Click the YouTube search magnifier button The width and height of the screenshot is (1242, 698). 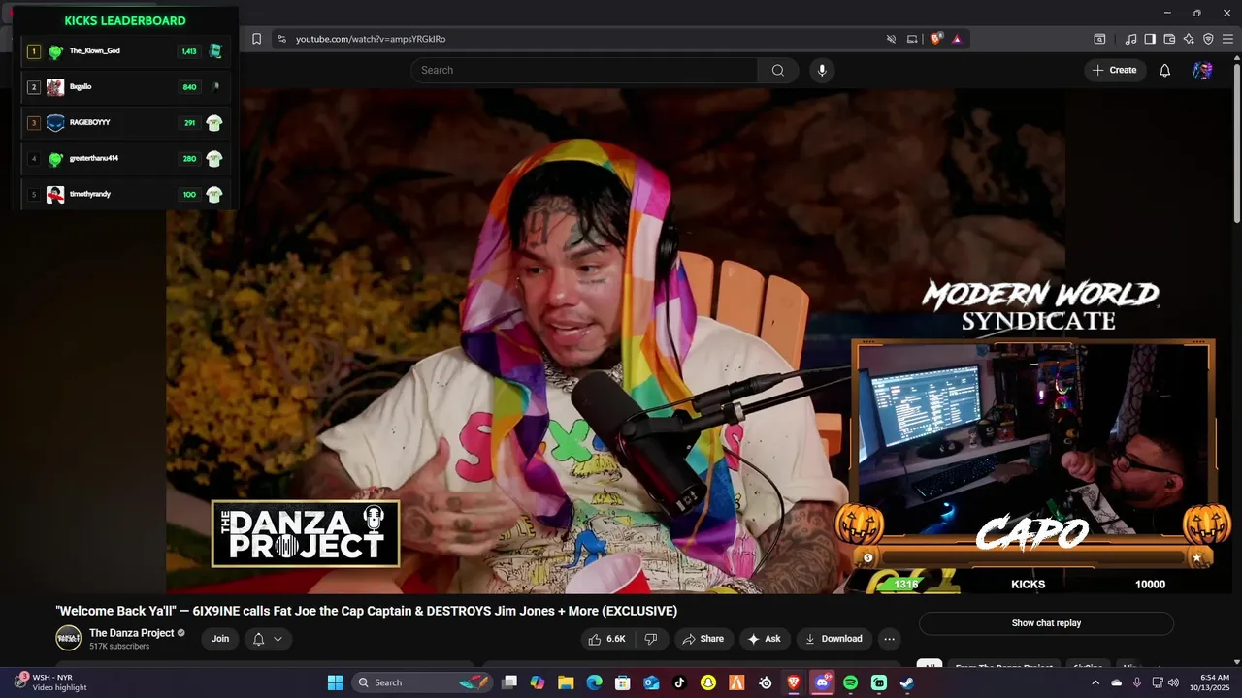[x=778, y=70]
